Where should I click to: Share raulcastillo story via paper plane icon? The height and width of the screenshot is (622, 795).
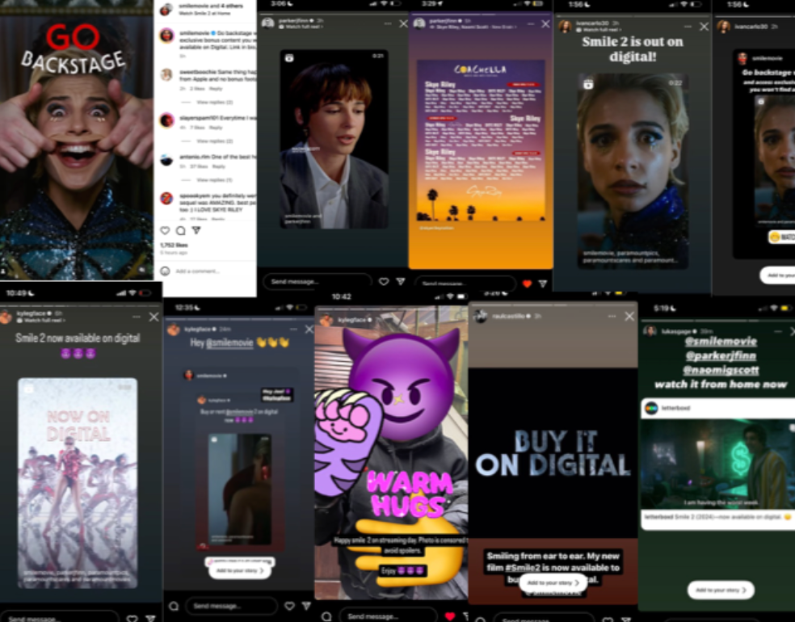point(626,620)
